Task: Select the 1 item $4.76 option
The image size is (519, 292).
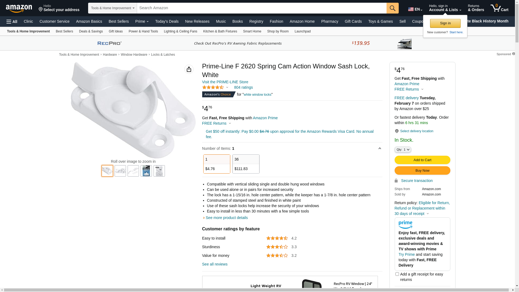Action: pyautogui.click(x=217, y=164)
